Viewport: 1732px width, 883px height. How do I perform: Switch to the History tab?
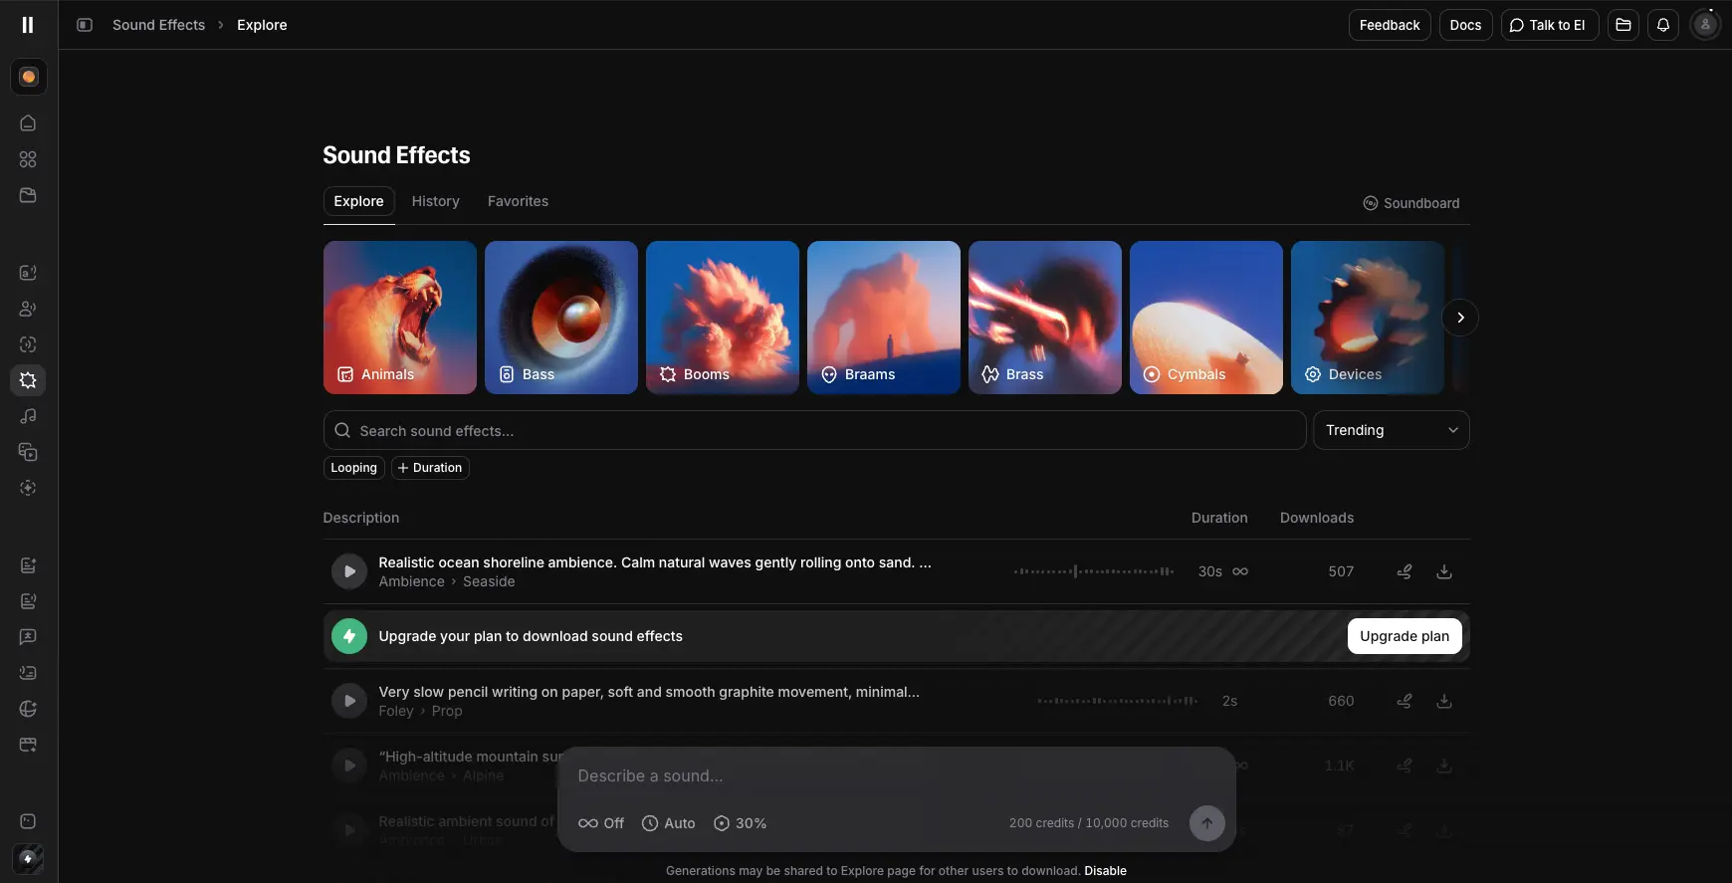[436, 201]
